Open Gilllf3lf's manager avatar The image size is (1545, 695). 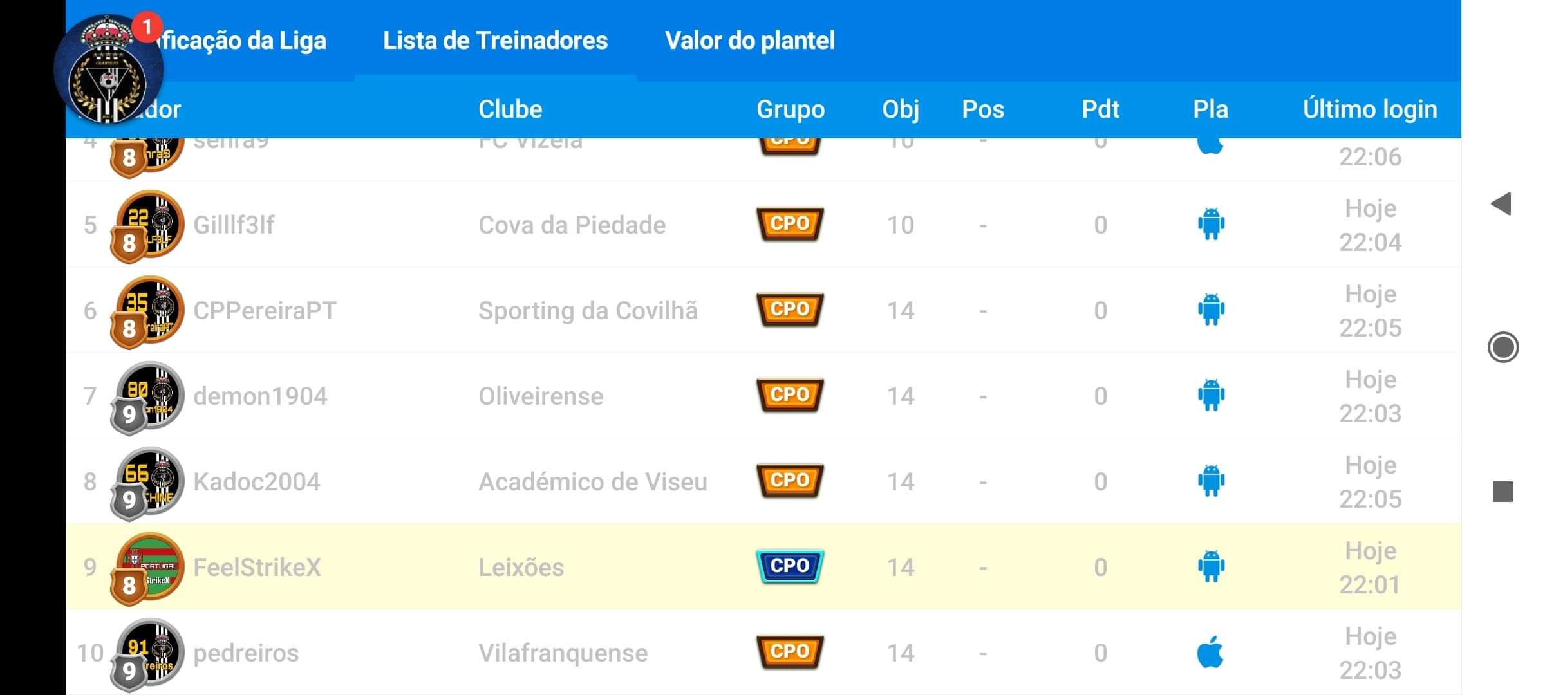pos(147,227)
